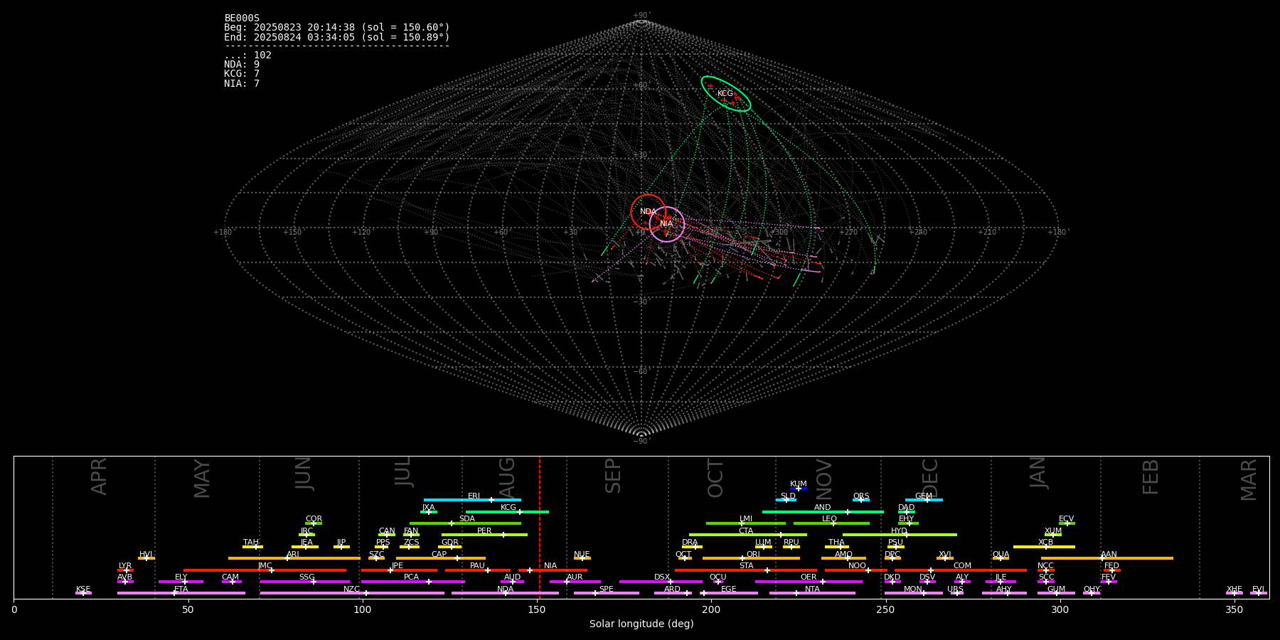Click the AUG month label

click(x=507, y=477)
